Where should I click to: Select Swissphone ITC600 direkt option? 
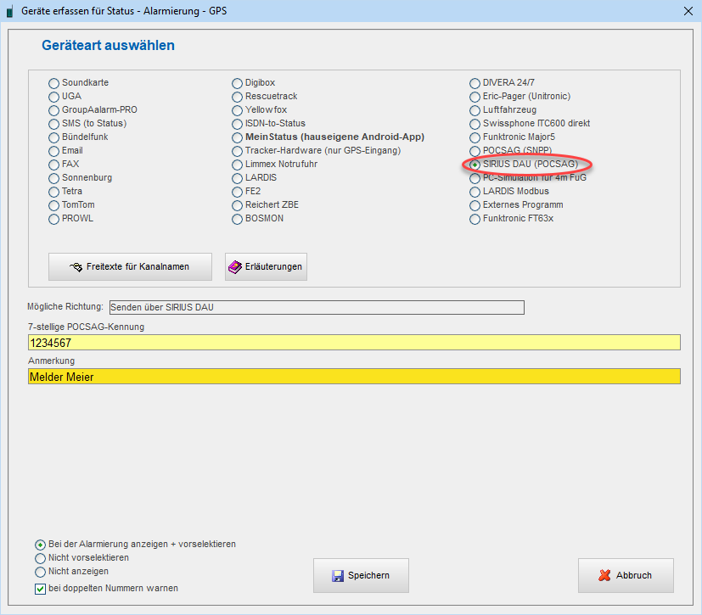475,124
